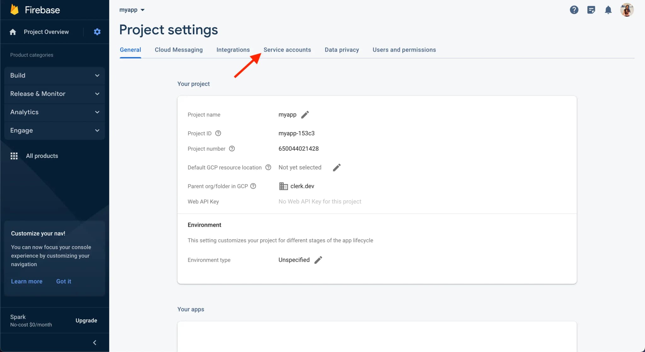Show Project ID help tooltip icon
This screenshot has width=645, height=352.
point(218,133)
